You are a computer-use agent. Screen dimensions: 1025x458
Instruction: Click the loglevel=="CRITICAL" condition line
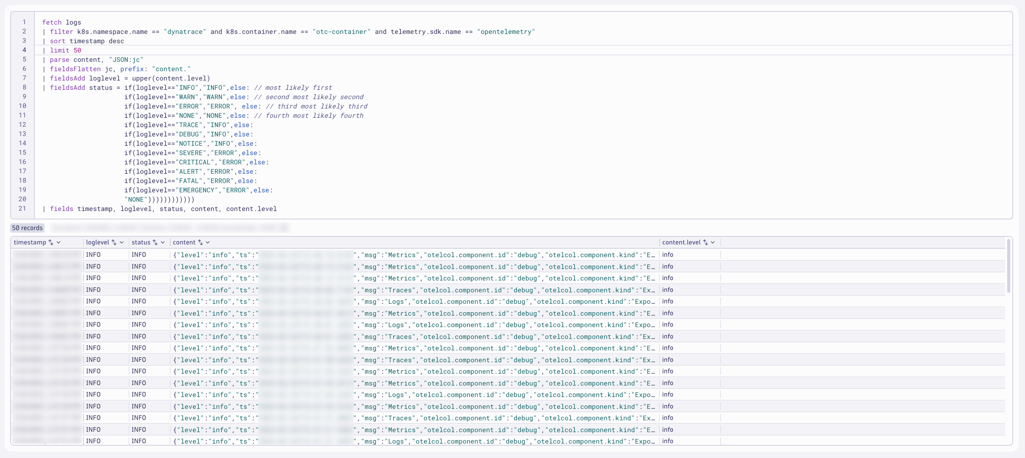pyautogui.click(x=197, y=162)
